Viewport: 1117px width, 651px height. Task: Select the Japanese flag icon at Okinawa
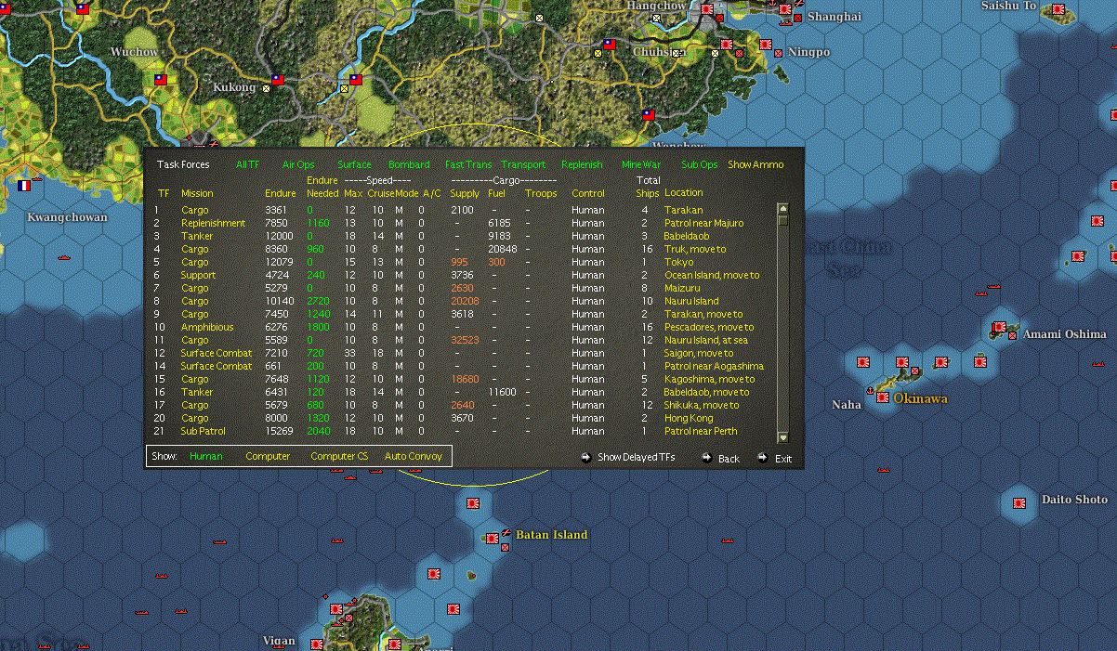[882, 398]
